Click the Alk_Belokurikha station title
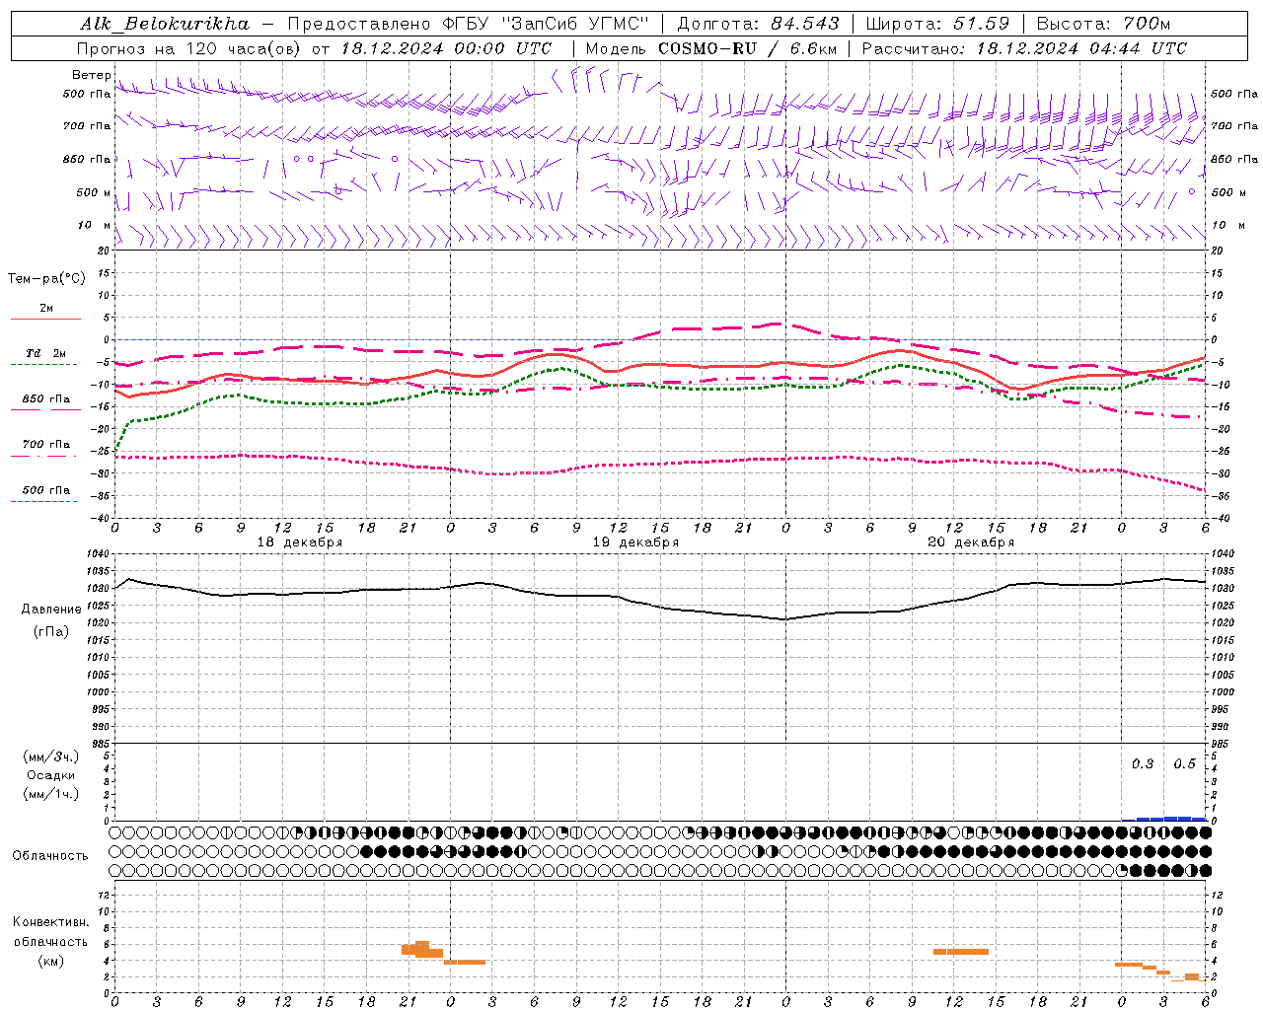1263x1010 pixels. coord(165,24)
